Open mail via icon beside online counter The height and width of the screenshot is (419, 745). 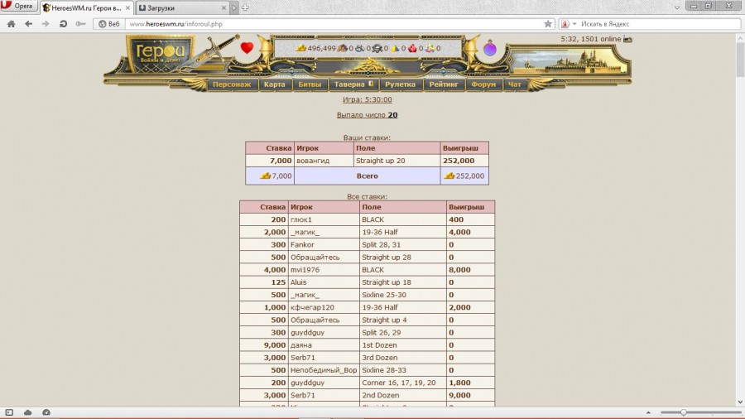pyautogui.click(x=627, y=39)
